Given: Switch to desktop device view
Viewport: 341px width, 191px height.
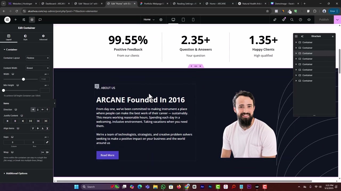Looking at the screenshot, I should point(173,20).
